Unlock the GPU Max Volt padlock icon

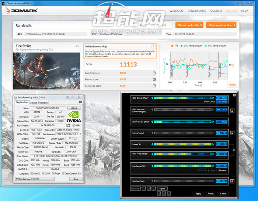click(232, 111)
